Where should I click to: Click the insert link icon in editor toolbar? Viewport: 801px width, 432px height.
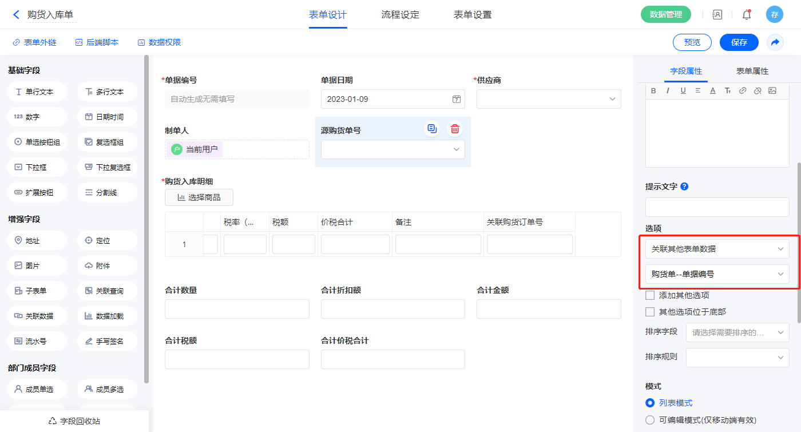click(743, 90)
